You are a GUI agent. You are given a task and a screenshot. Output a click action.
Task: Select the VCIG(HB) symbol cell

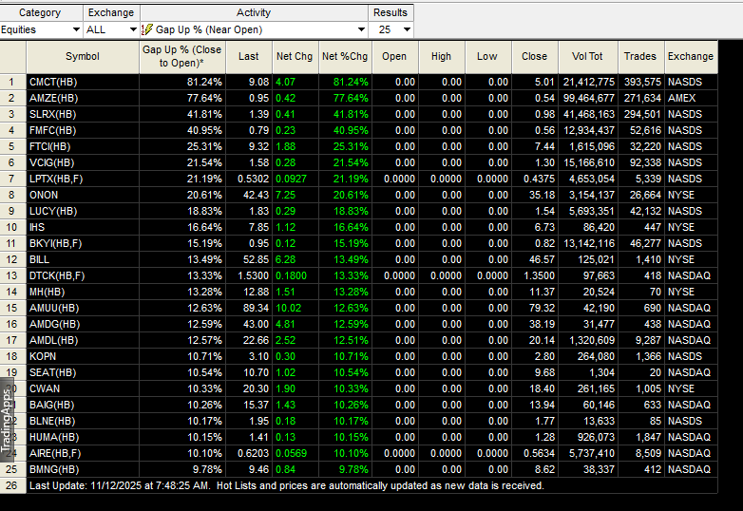coord(83,162)
